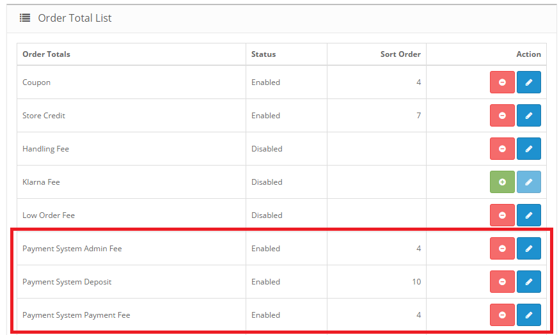Click the Klarna Fee row name
The height and width of the screenshot is (335, 559).
point(41,182)
